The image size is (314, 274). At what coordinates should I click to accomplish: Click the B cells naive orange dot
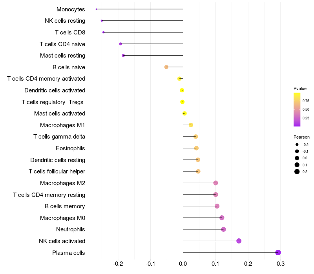pos(166,67)
